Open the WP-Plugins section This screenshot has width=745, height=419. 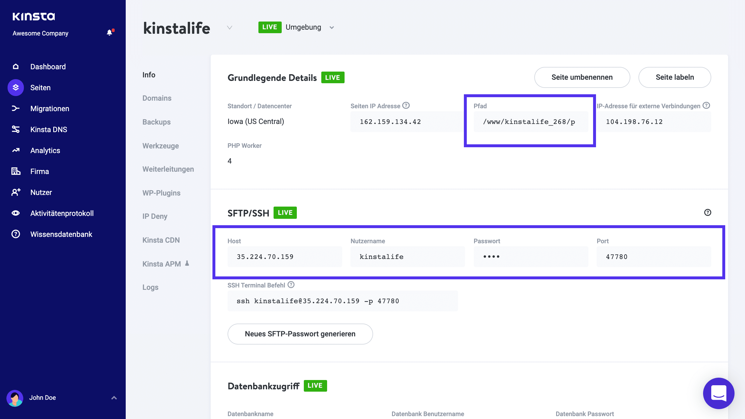pos(161,193)
